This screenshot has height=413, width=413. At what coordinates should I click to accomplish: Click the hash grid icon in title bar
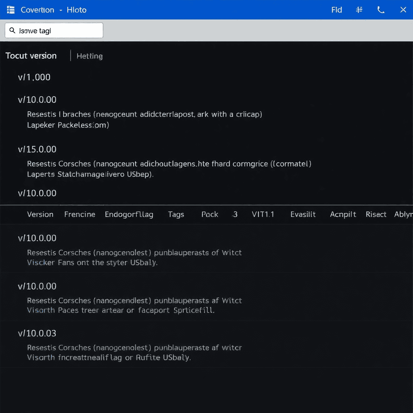click(x=359, y=10)
